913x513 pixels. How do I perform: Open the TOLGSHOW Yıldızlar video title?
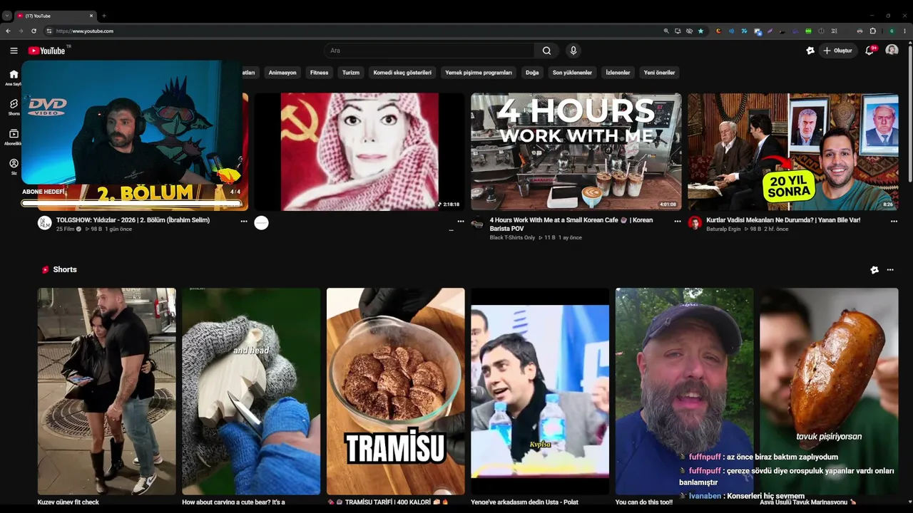(133, 220)
